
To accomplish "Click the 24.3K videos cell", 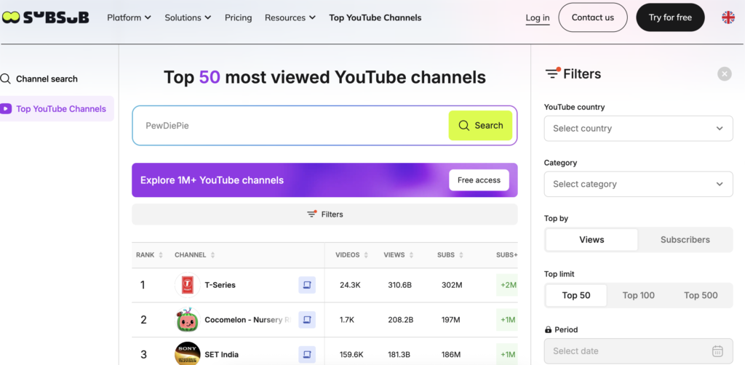I will pyautogui.click(x=350, y=285).
